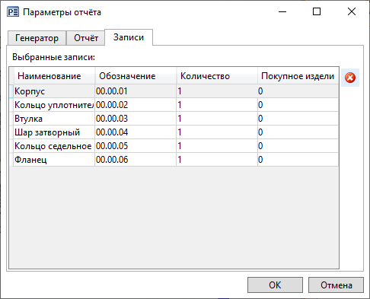Switch to the Генератор tab

37,38
